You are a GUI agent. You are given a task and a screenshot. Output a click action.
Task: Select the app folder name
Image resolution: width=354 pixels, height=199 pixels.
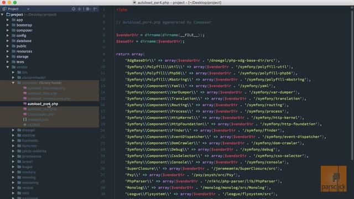click(x=20, y=20)
